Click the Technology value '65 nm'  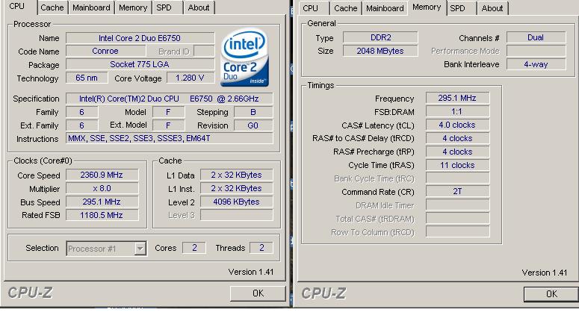click(x=87, y=78)
